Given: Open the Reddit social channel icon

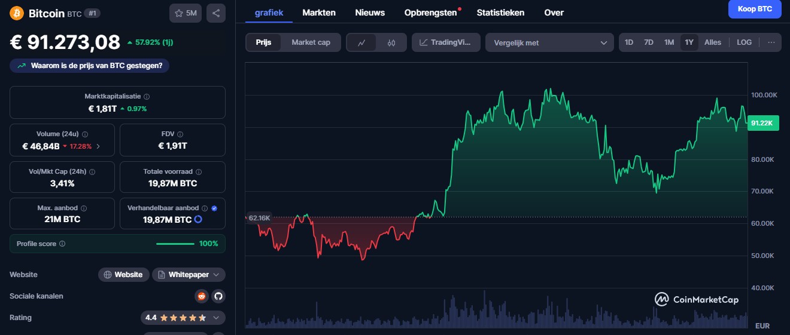Looking at the screenshot, I should [202, 296].
